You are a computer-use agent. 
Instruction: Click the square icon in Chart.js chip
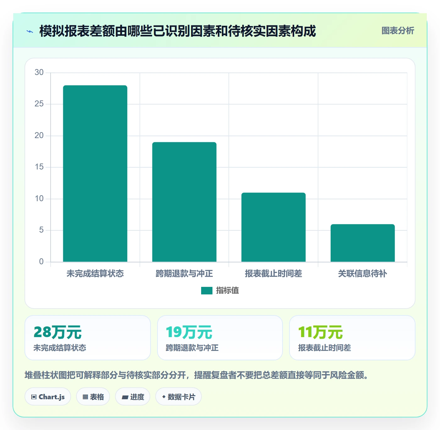[x=34, y=397]
